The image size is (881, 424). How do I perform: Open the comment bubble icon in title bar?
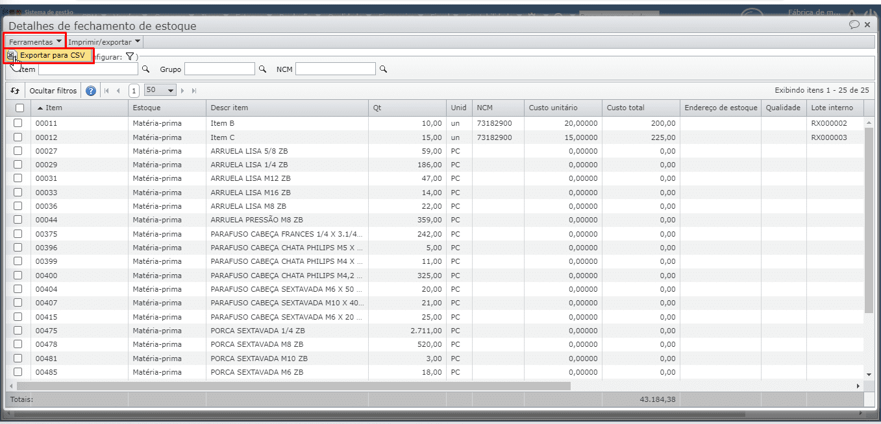click(854, 25)
